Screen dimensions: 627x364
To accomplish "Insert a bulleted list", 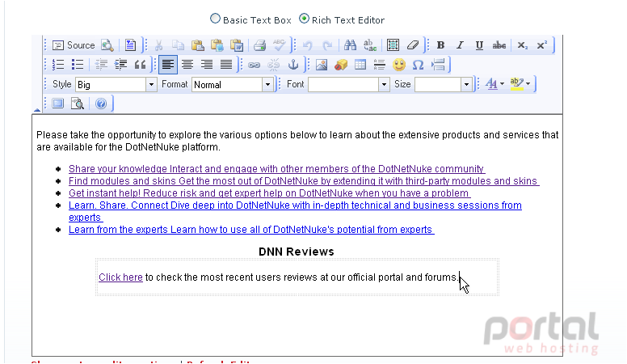I will pyautogui.click(x=78, y=65).
